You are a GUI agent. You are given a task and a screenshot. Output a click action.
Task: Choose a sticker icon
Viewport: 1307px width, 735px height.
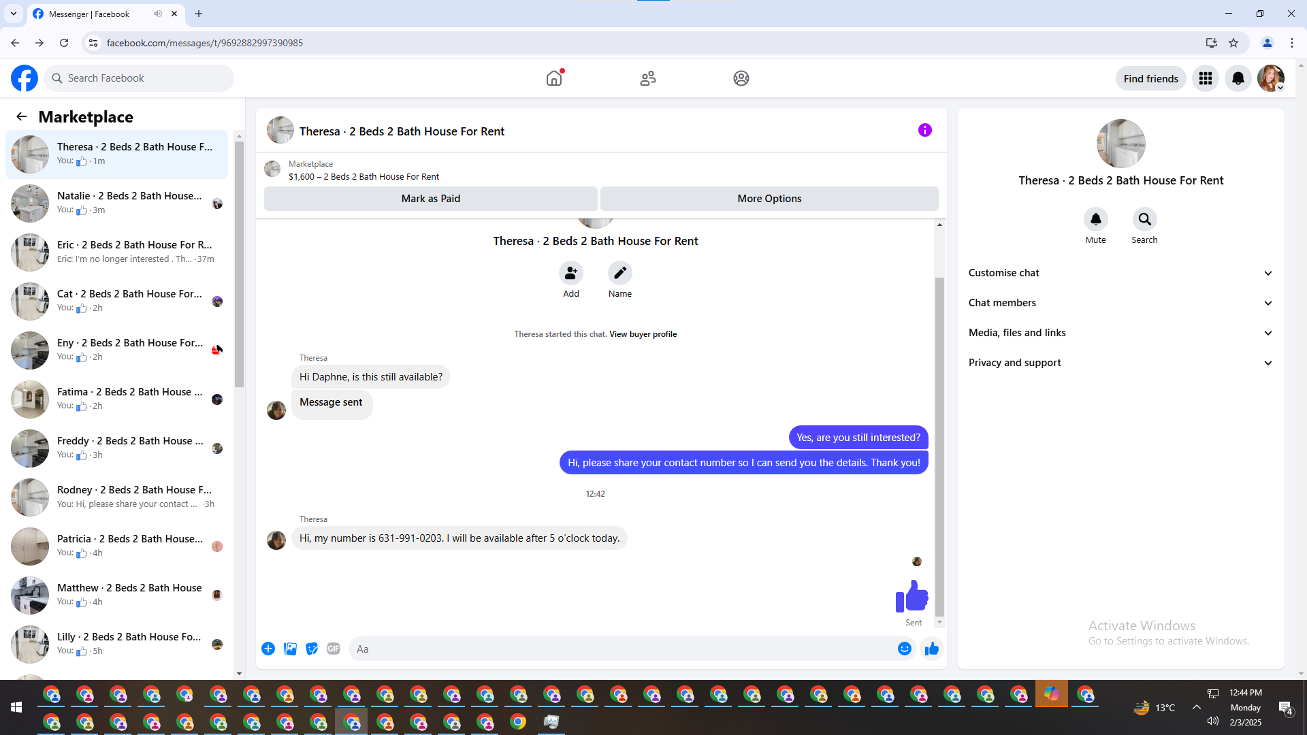coord(312,649)
